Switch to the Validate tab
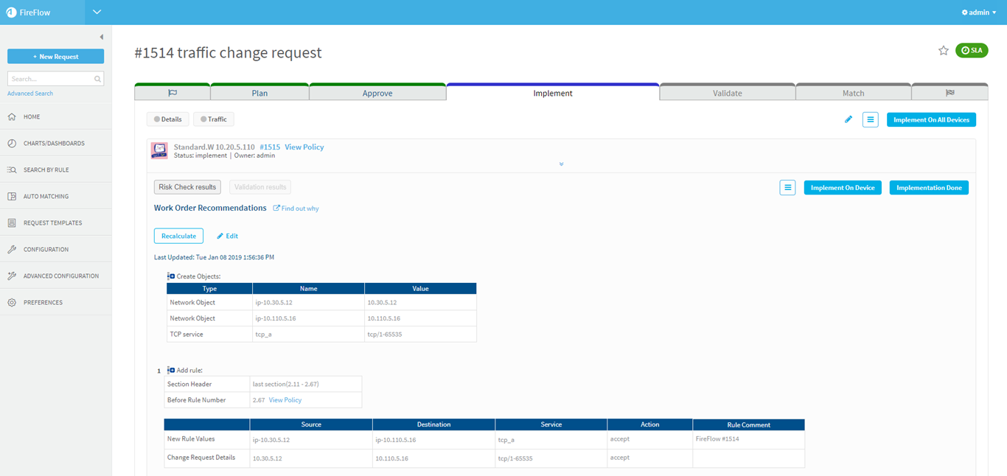Screen dimensions: 1007x476 click(727, 94)
